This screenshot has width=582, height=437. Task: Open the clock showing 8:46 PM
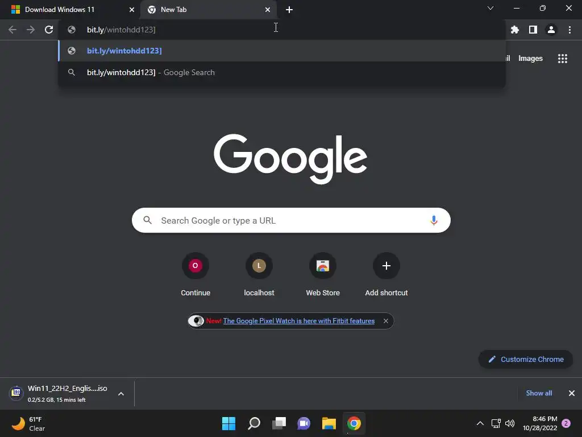coord(540,423)
